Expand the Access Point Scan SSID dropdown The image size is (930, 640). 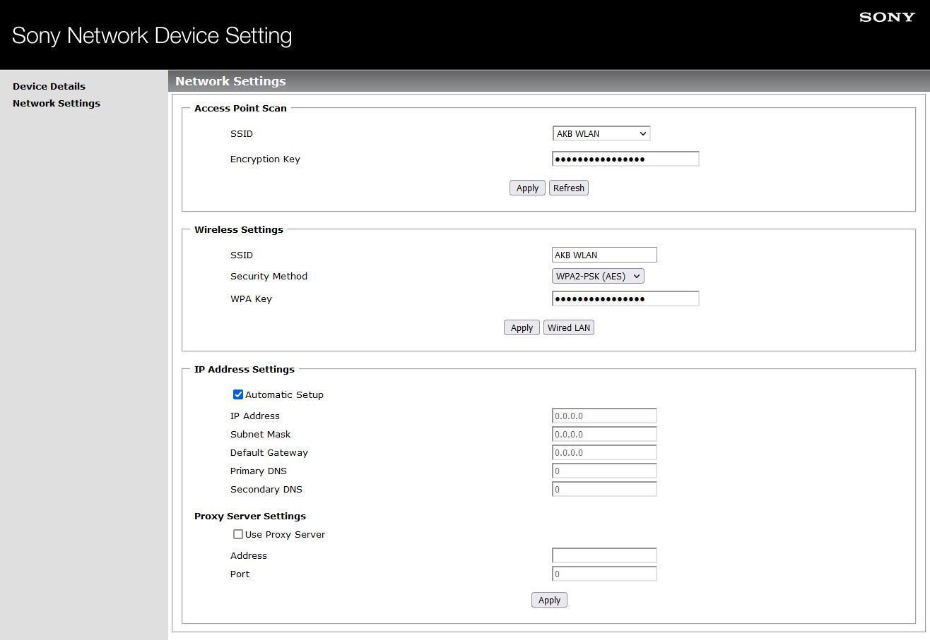click(601, 133)
